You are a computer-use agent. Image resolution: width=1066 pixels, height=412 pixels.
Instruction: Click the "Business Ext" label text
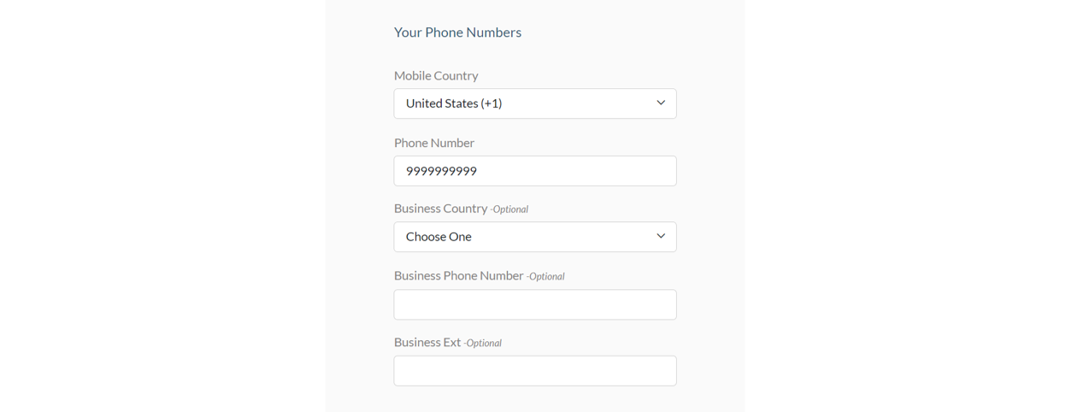427,342
